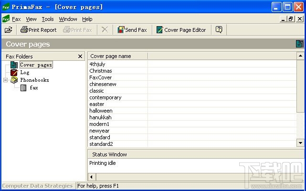Select the 4thjuly cover page
306x191 pixels.
[x=97, y=64]
